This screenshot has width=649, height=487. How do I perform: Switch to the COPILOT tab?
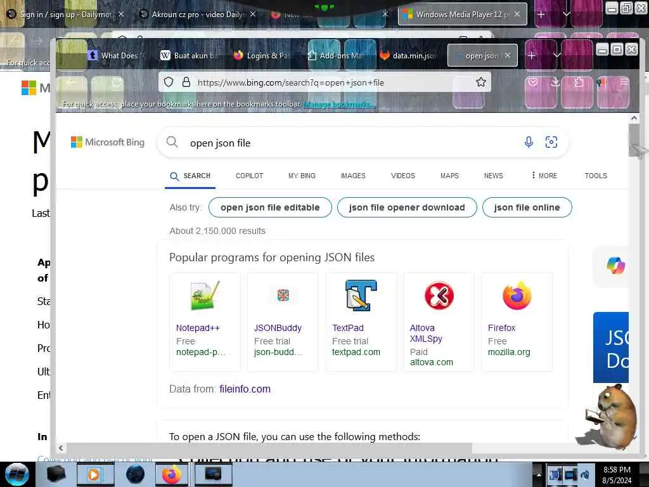(249, 176)
